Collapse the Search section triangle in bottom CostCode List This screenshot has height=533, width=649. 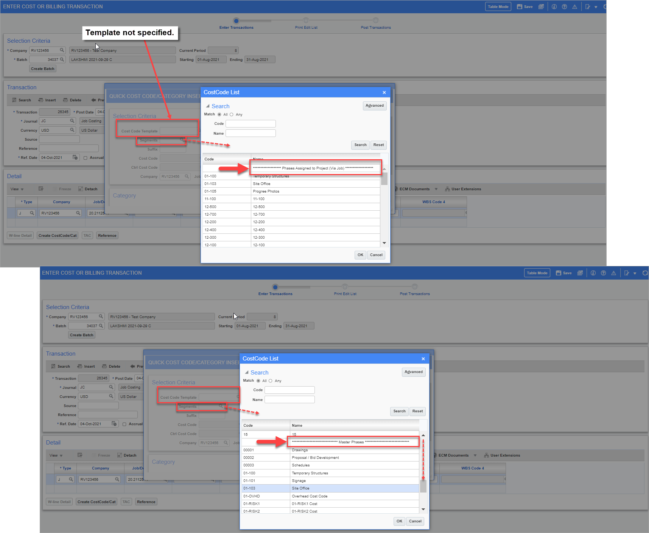click(247, 373)
